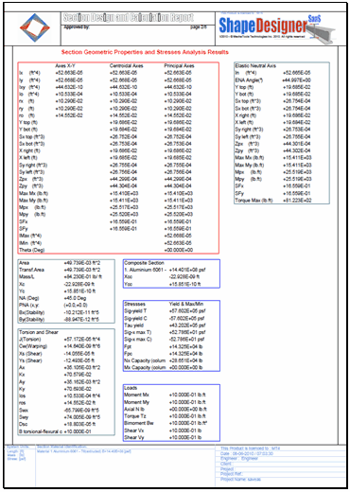The image size is (350, 492).
Task: Click the Approved by field
Action: click(77, 27)
